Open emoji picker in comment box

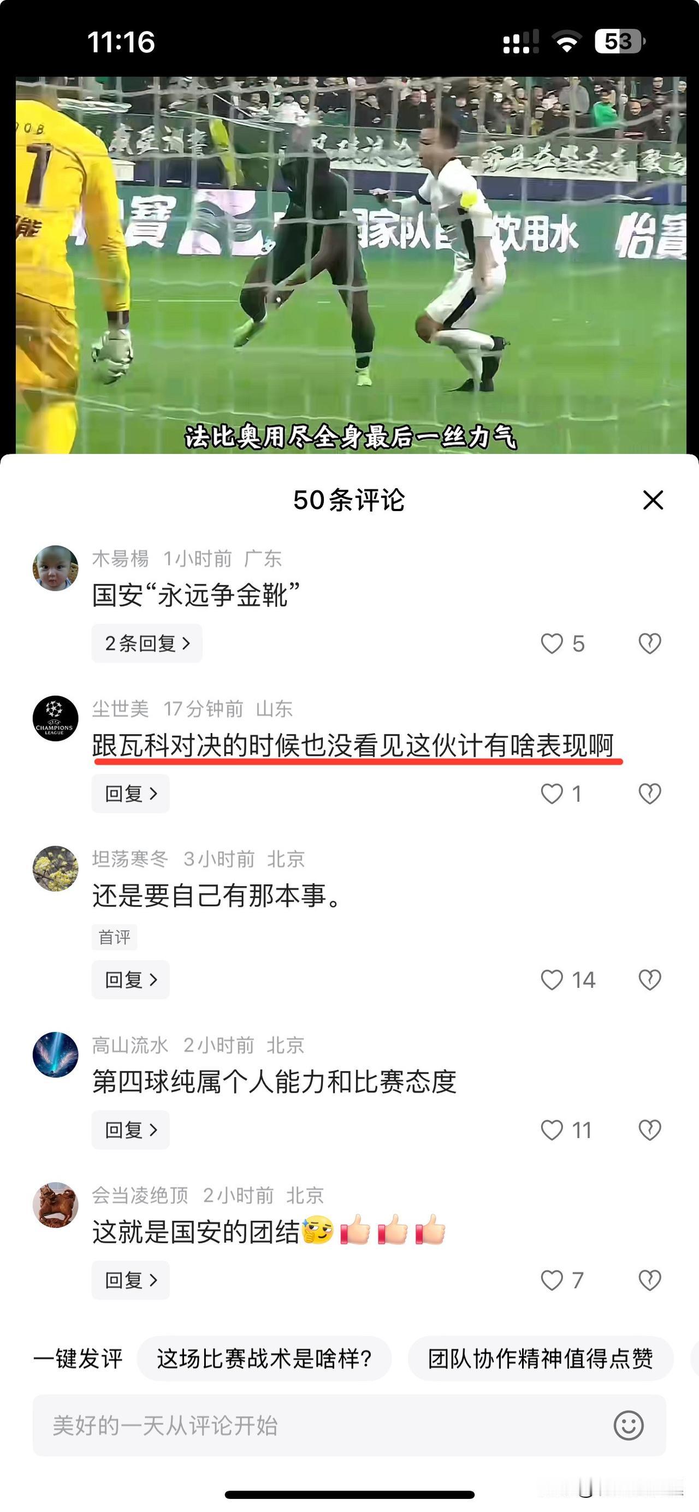(629, 1425)
